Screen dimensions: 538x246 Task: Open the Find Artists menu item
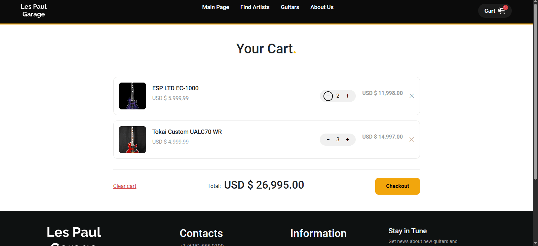click(255, 7)
